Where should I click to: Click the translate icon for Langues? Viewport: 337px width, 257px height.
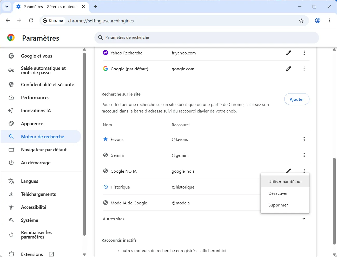(11, 181)
